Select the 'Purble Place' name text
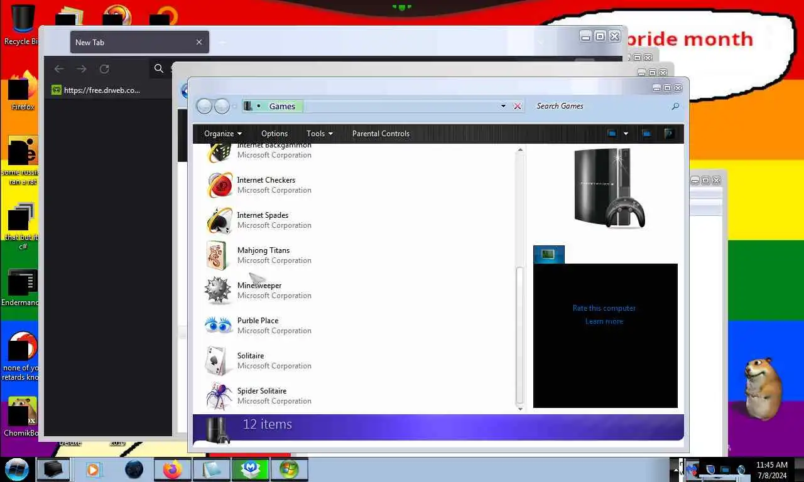 click(x=258, y=321)
